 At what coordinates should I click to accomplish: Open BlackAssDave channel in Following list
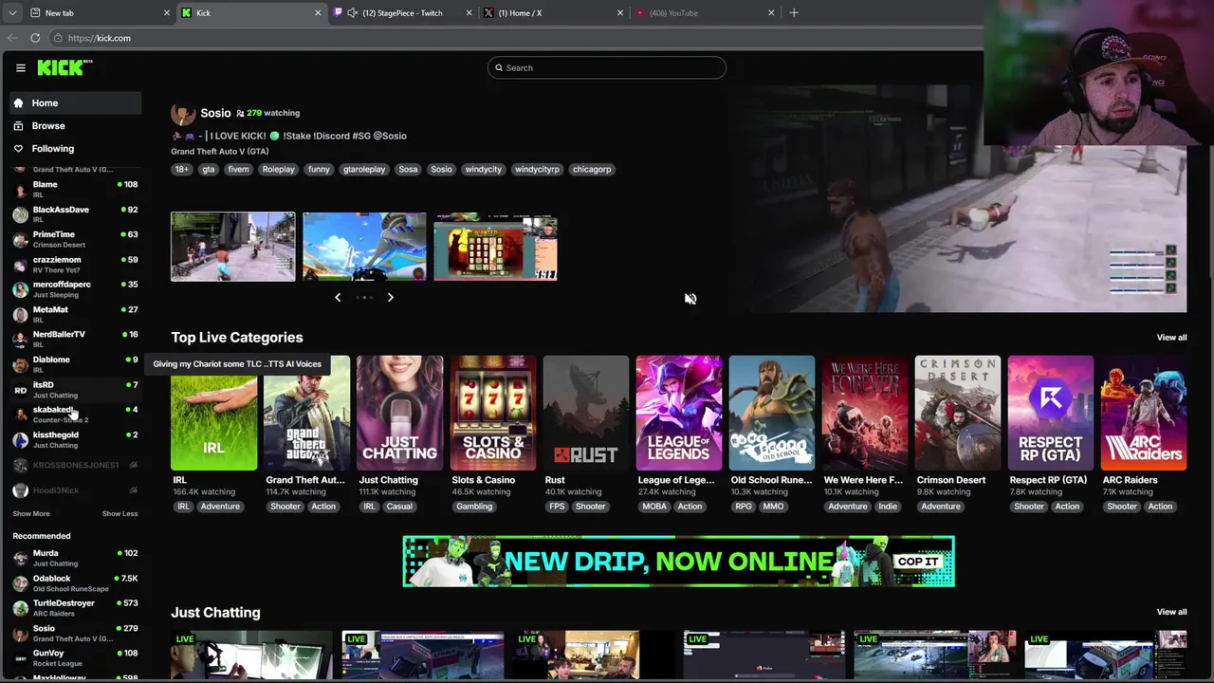tap(76, 213)
